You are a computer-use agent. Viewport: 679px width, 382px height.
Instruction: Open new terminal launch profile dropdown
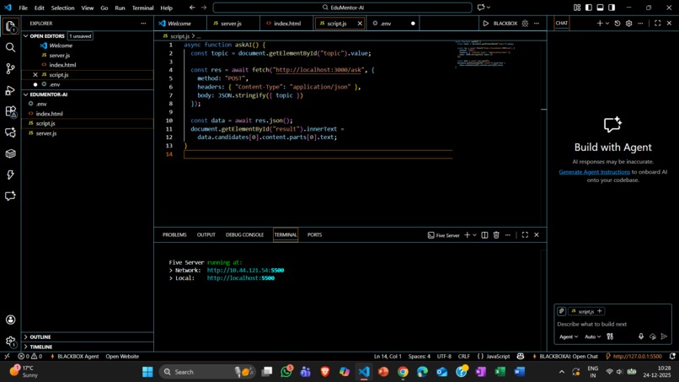point(474,235)
